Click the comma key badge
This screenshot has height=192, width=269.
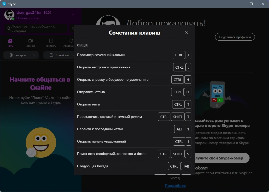tap(189, 67)
